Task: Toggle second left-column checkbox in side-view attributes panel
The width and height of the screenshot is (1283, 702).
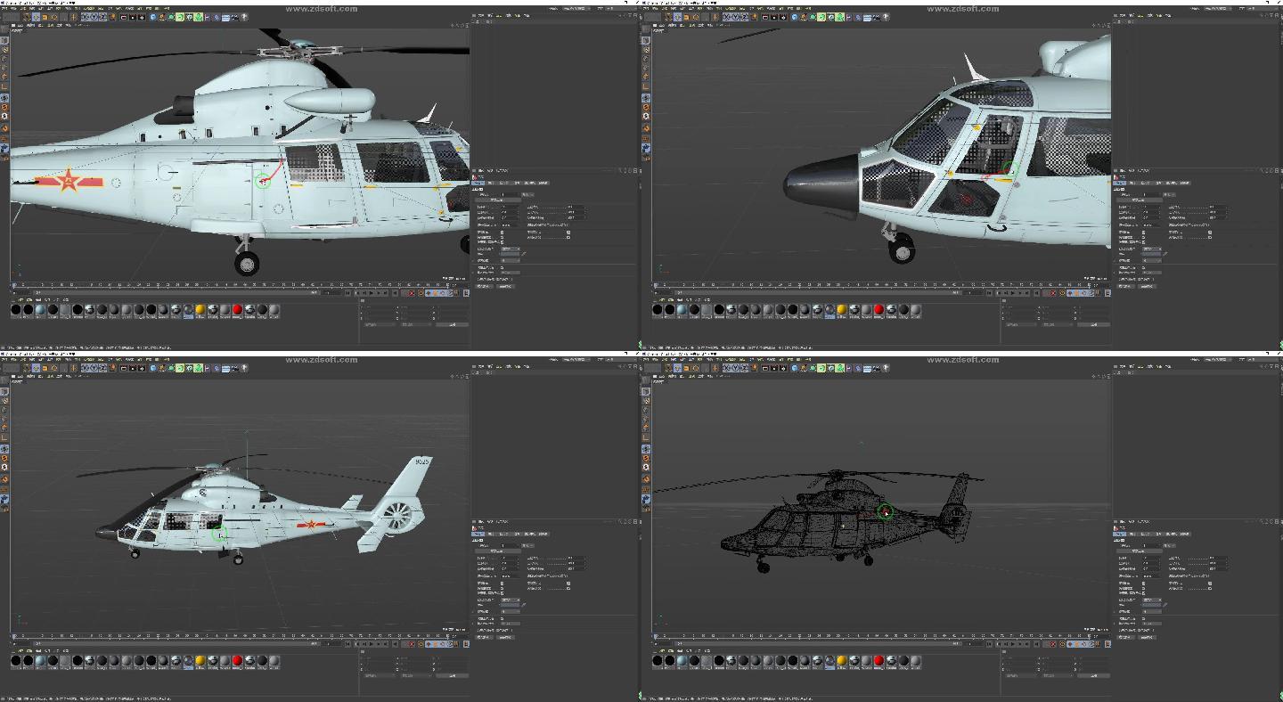Action: pyautogui.click(x=503, y=237)
